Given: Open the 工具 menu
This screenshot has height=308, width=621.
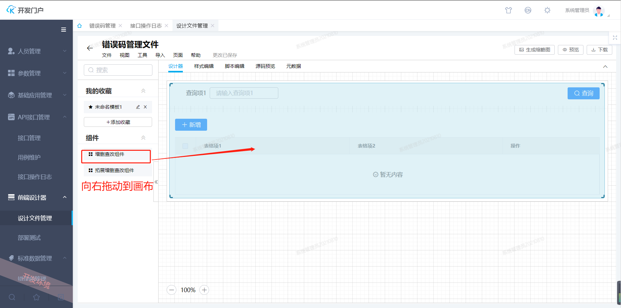Looking at the screenshot, I should 142,55.
